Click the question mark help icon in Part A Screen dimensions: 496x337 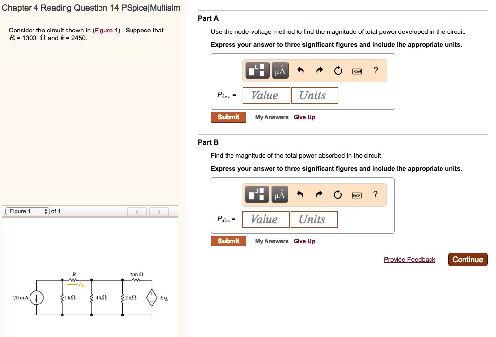click(375, 70)
